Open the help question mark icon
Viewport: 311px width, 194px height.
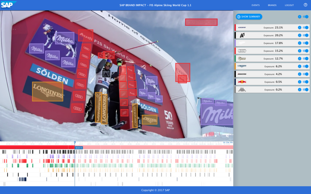(x=305, y=5)
